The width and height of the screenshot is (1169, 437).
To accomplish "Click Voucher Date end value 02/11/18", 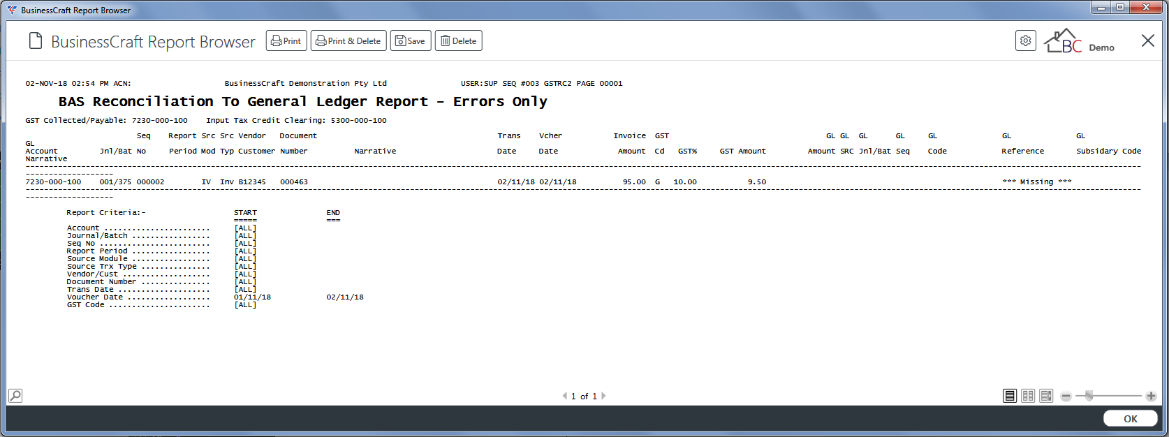I will pyautogui.click(x=345, y=297).
